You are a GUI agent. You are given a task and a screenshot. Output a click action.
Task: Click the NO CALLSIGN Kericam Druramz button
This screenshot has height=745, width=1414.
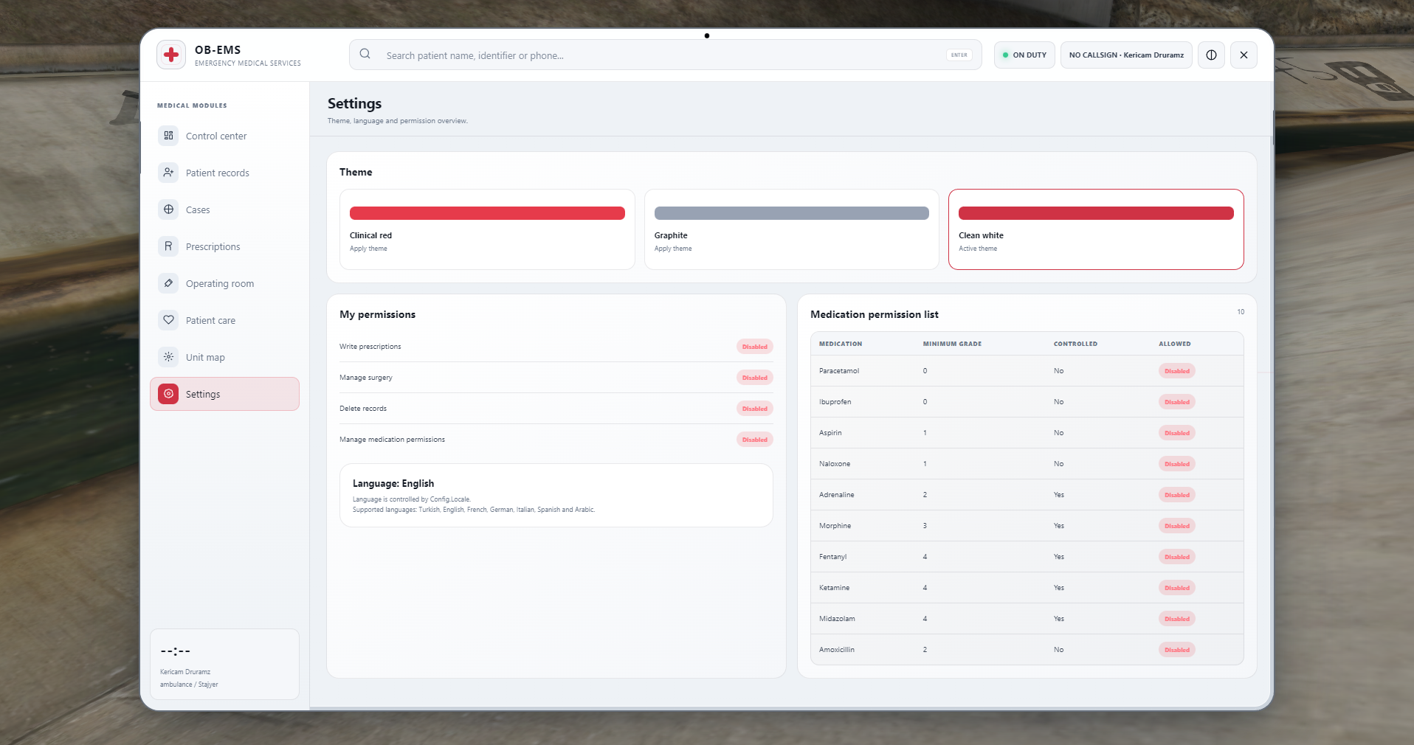tap(1126, 55)
